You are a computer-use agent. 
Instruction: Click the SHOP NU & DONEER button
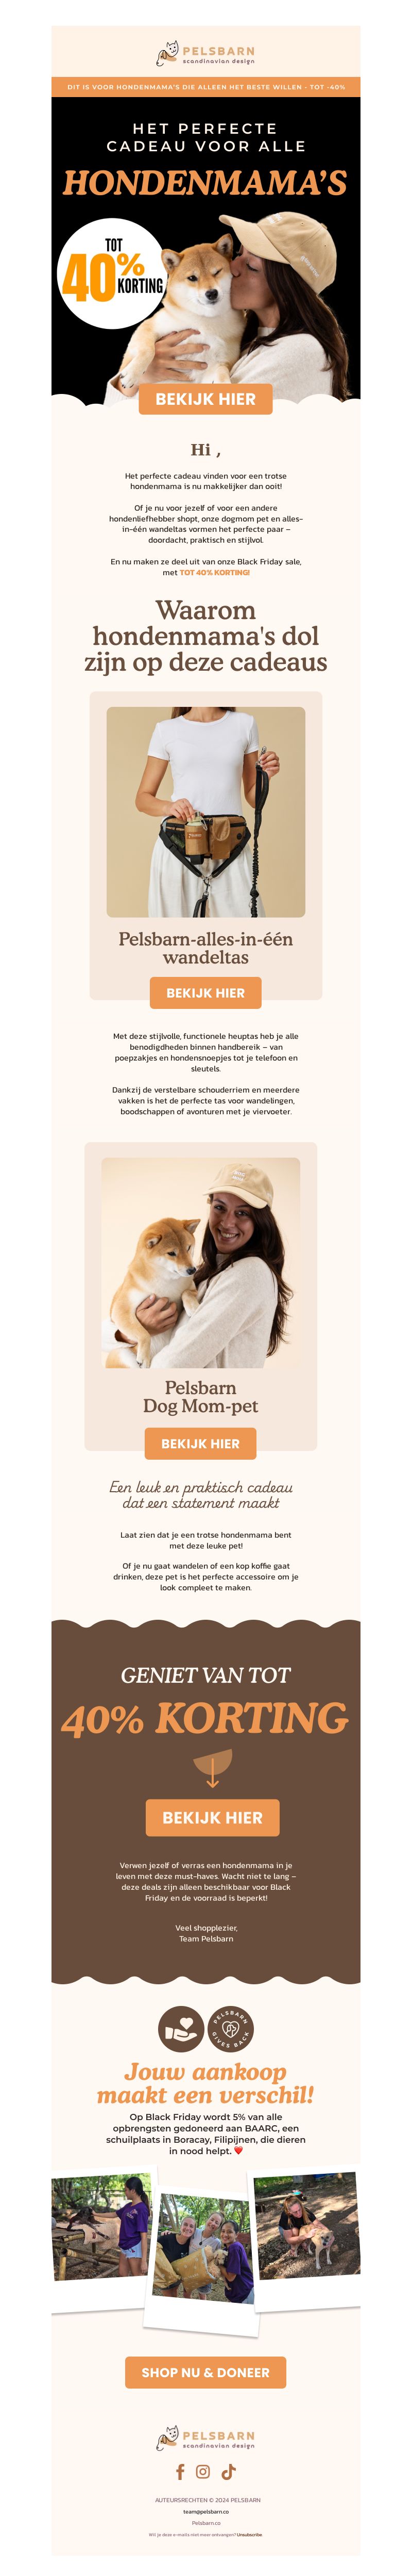205,2372
